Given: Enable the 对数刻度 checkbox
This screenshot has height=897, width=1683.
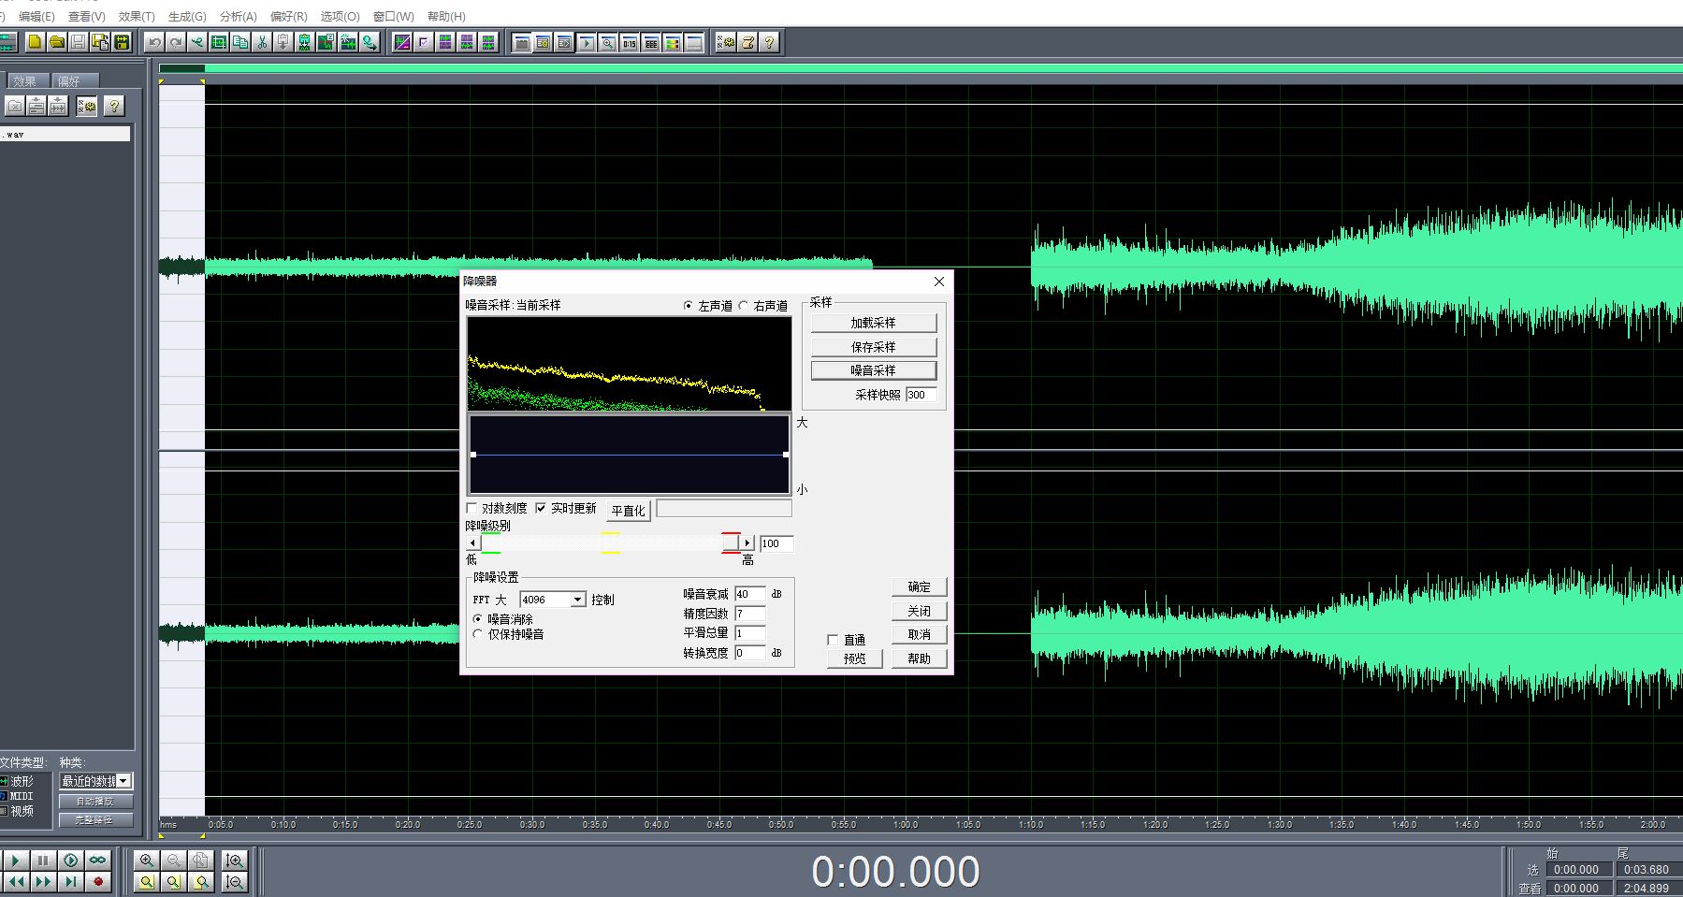Looking at the screenshot, I should (x=472, y=508).
